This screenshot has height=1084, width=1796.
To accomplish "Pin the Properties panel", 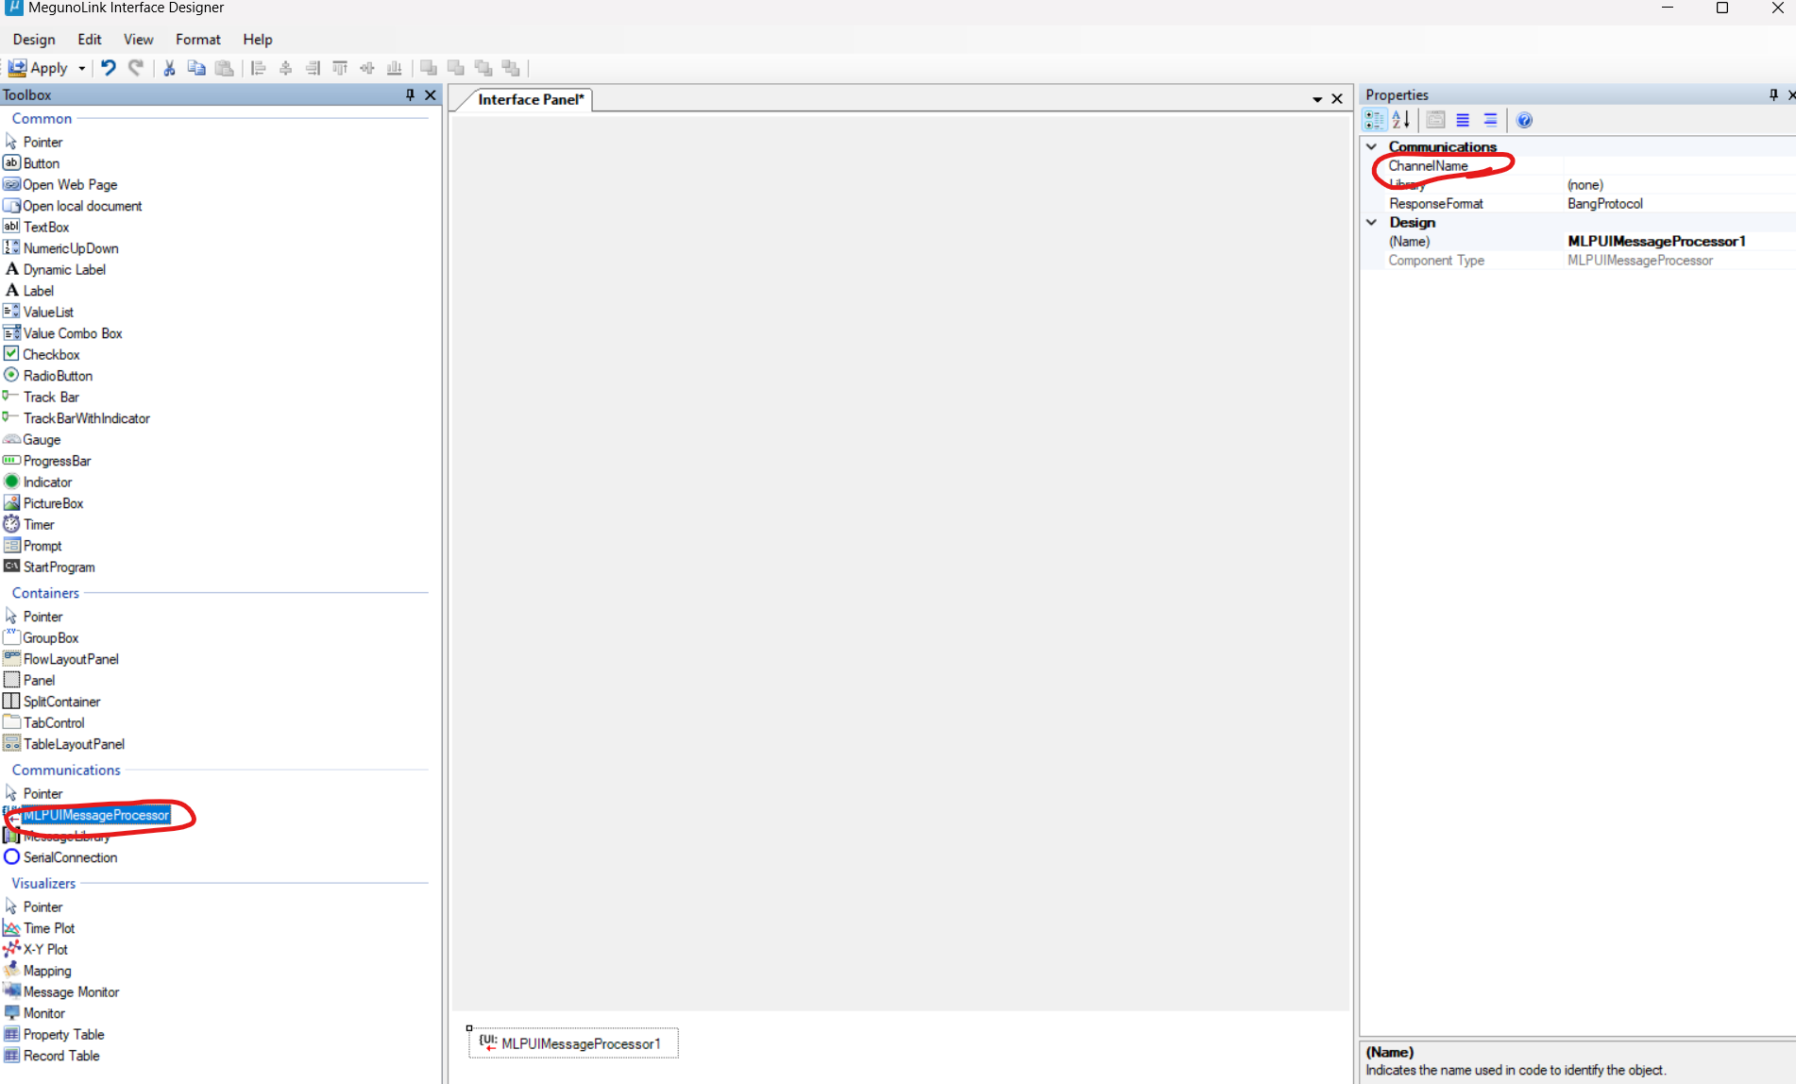I will (1772, 94).
